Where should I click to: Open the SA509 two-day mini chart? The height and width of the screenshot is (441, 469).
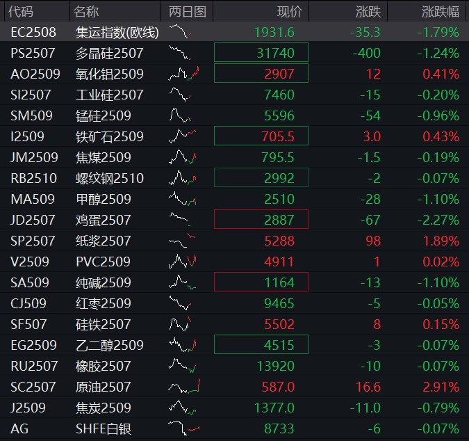pos(183,282)
